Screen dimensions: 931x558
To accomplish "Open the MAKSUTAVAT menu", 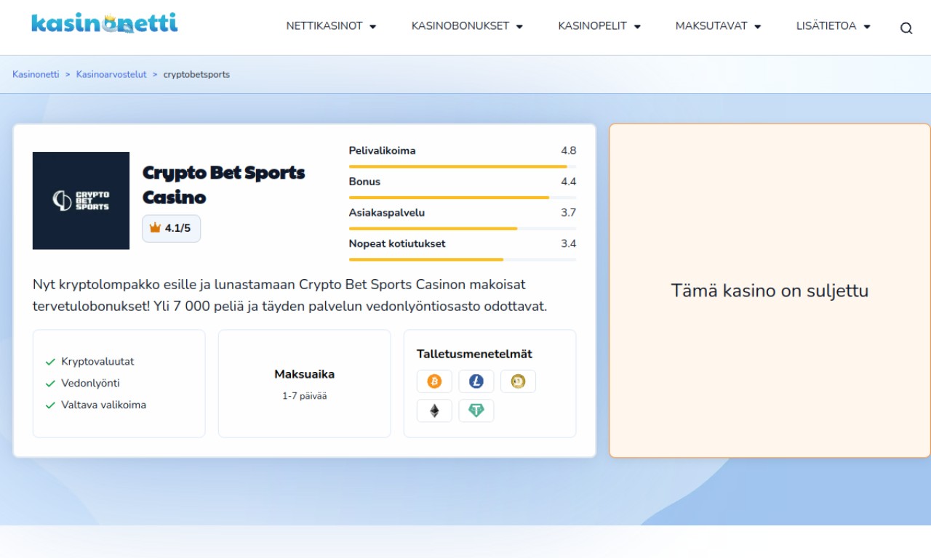I will click(x=711, y=26).
